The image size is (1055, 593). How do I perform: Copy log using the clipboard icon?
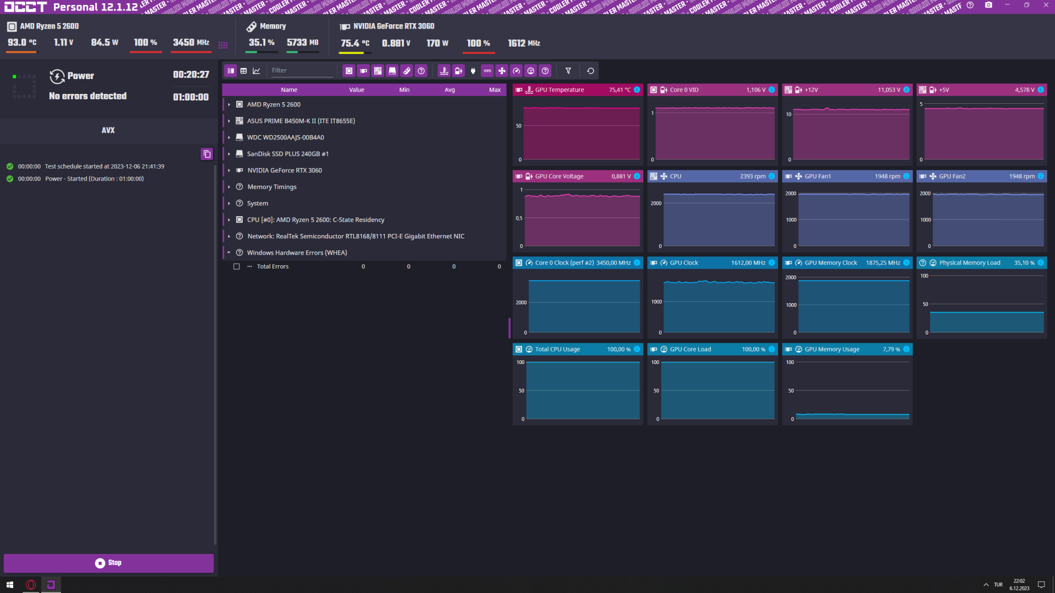click(x=207, y=154)
